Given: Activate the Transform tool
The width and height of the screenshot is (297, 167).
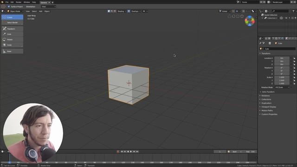Looking at the screenshot, I should pos(13,29).
